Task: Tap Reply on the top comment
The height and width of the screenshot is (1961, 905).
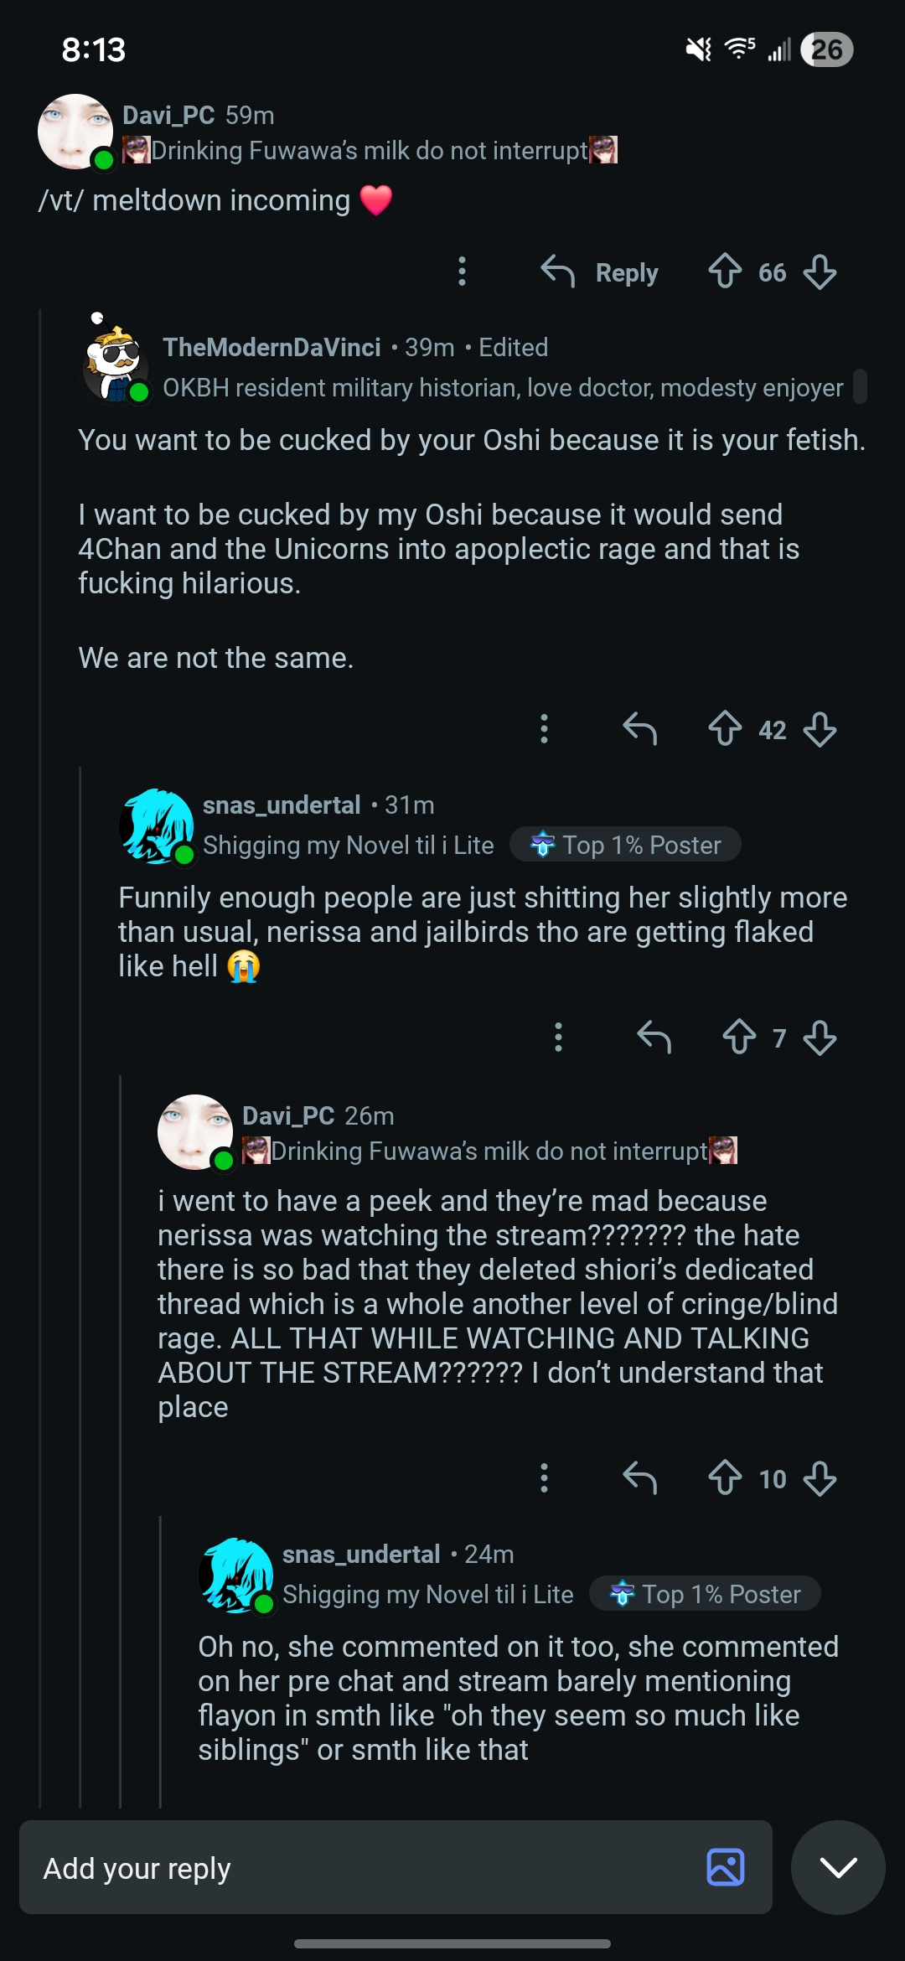Action: coord(600,272)
